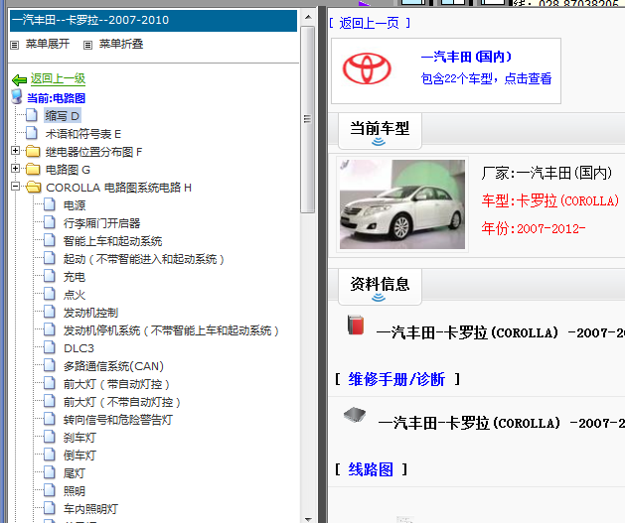Click 菜单展开 to expand all menus

48,44
